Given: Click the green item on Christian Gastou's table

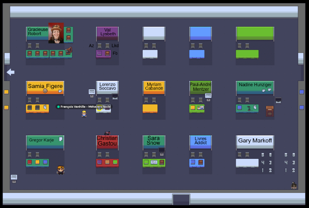Looking at the screenshot, I should (115, 162).
